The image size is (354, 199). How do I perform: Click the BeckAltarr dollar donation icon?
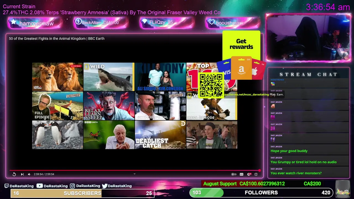click(x=78, y=22)
